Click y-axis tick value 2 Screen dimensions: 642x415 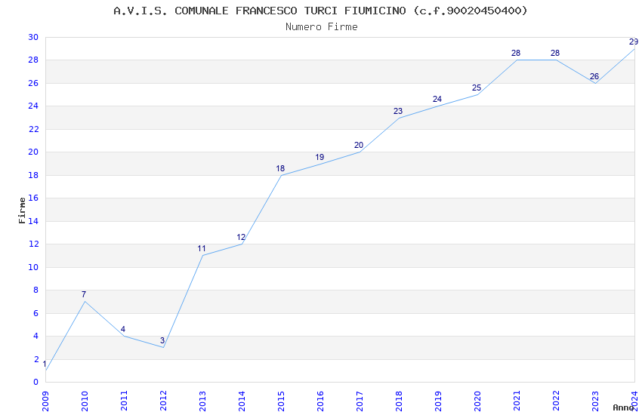(x=36, y=359)
